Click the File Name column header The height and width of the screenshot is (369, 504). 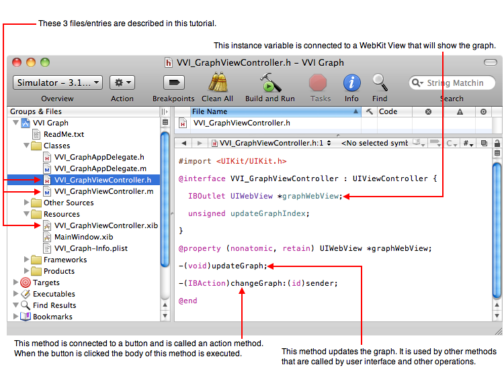coord(269,112)
